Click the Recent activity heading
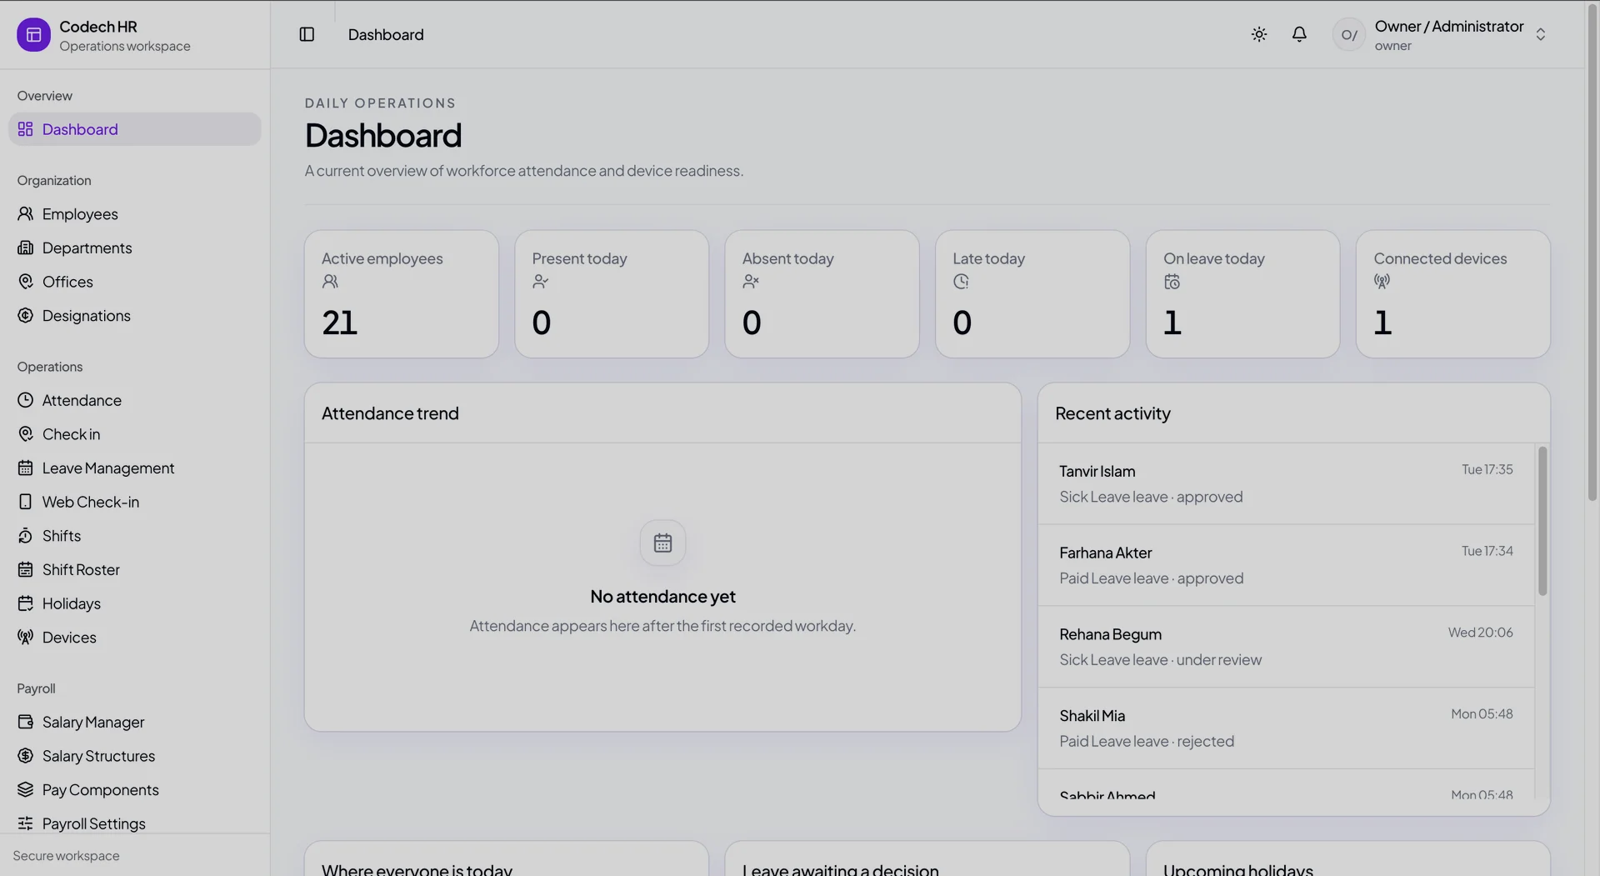 [1112, 413]
